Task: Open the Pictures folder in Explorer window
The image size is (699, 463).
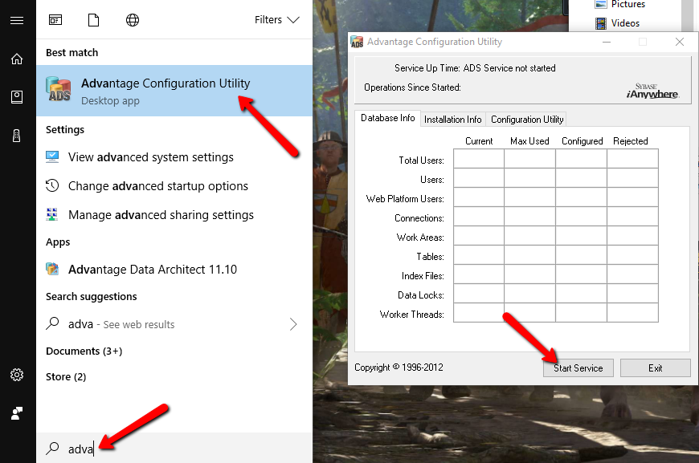Action: [x=620, y=5]
